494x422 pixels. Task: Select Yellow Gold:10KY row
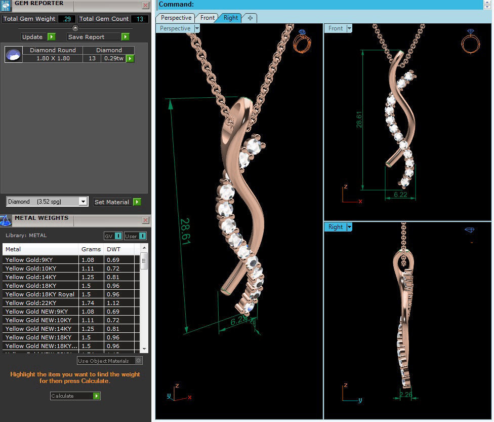70,268
